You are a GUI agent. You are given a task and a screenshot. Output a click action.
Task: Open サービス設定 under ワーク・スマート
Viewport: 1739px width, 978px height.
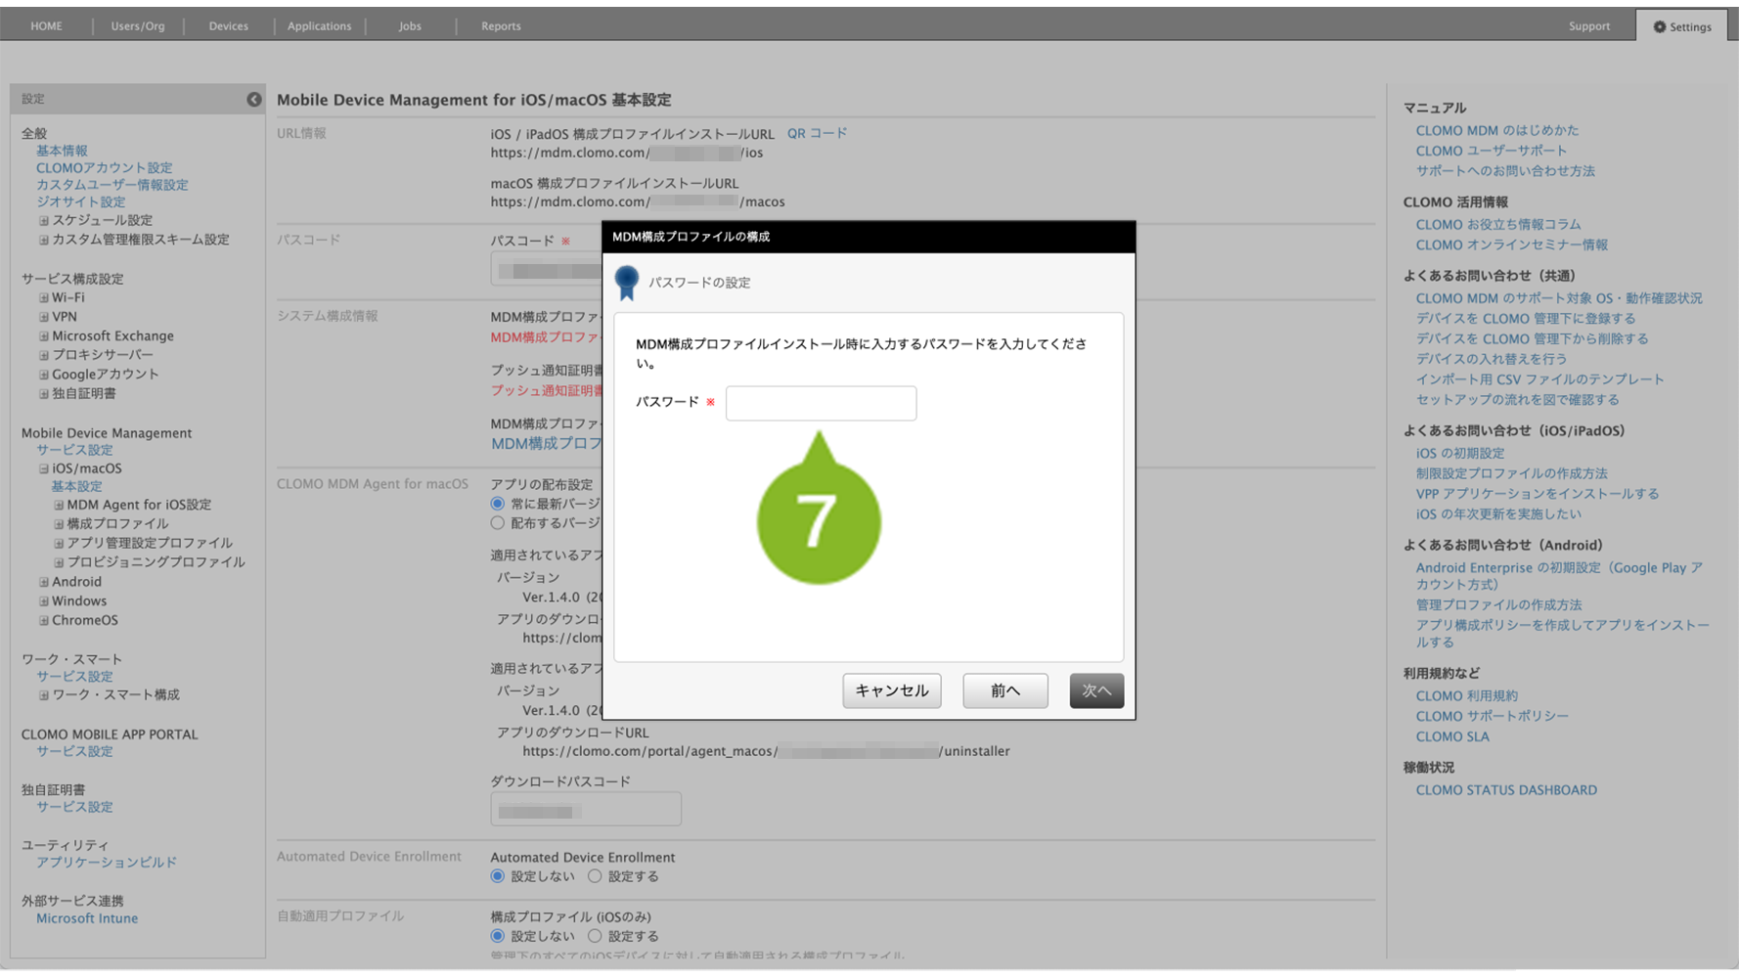click(74, 677)
